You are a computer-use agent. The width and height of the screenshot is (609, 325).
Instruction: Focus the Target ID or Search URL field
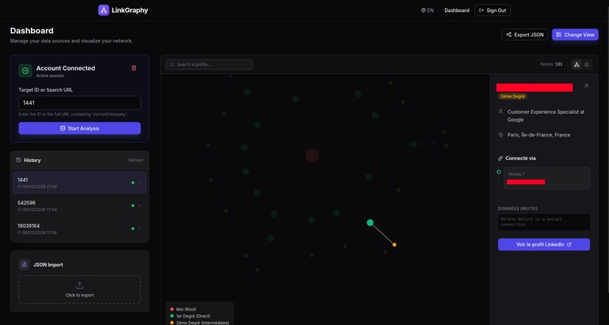79,103
